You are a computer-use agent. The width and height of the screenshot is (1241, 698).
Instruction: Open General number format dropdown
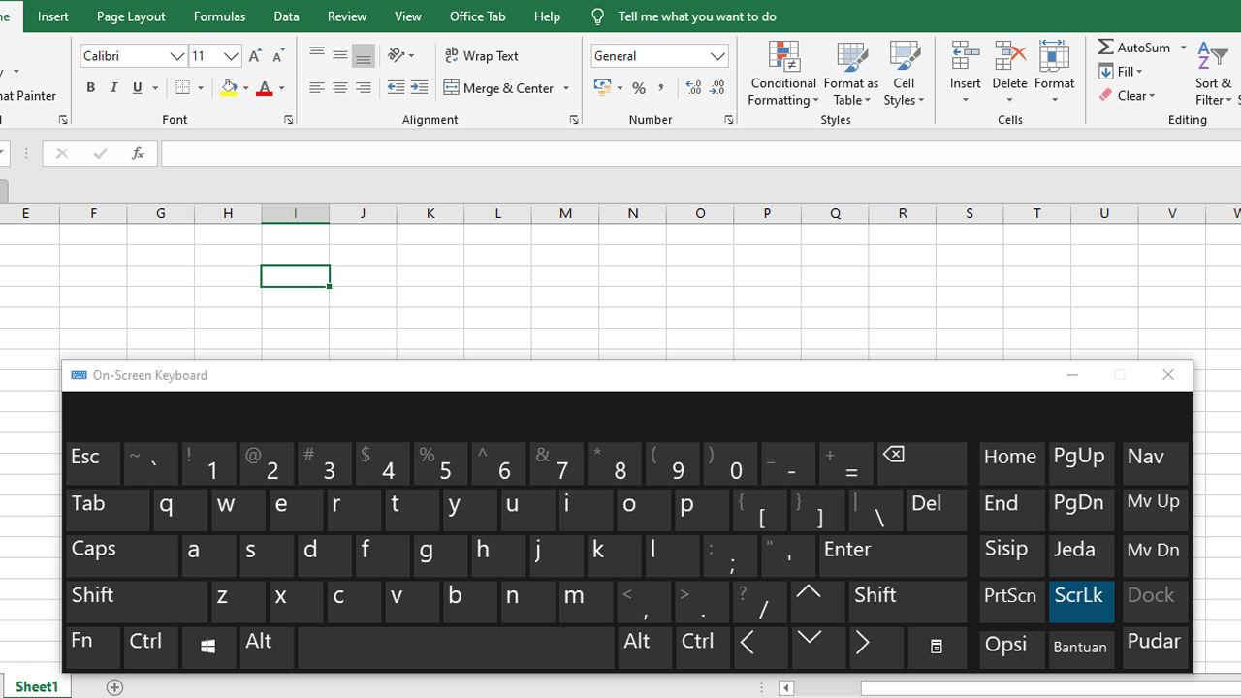coord(717,56)
